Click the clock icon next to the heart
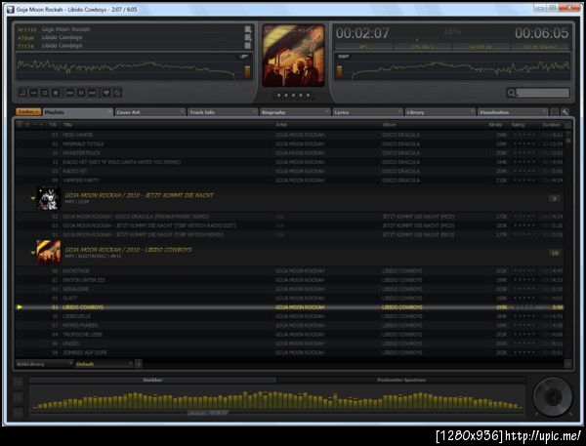 [117, 93]
